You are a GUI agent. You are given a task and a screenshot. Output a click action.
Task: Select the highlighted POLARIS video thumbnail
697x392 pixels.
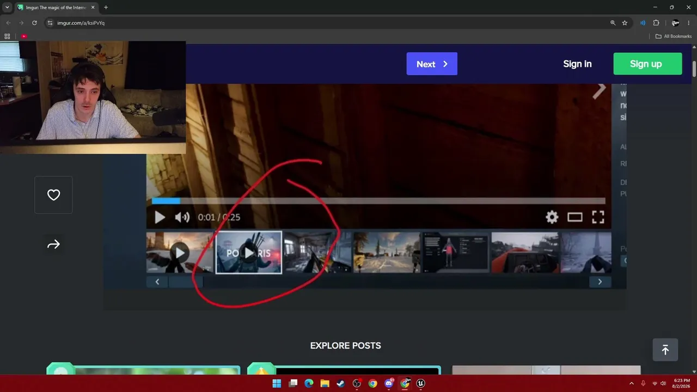(249, 253)
